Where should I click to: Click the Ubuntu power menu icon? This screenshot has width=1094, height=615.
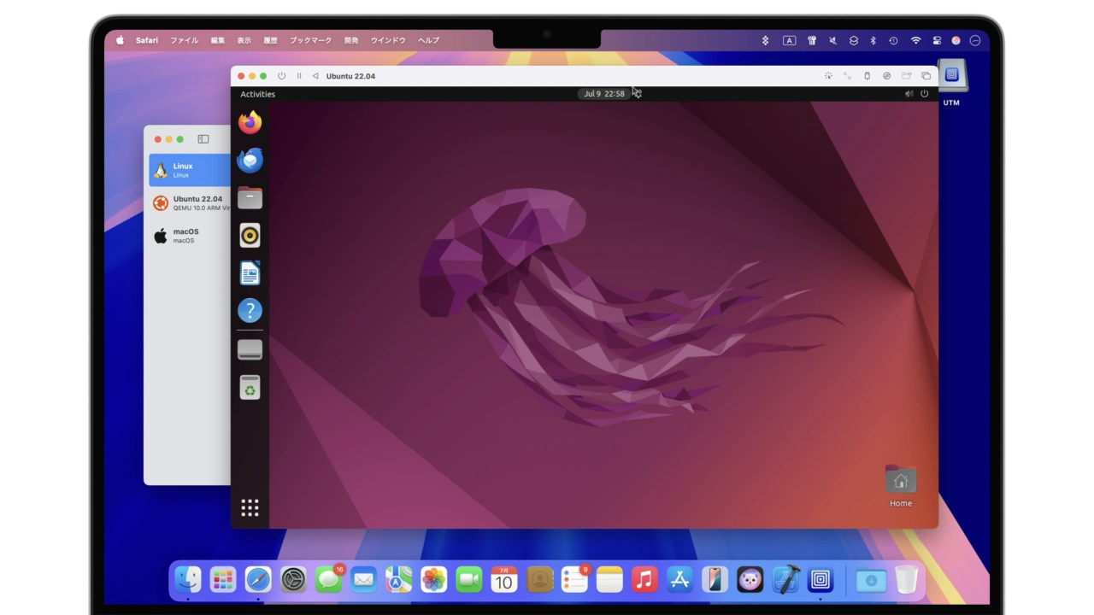924,94
